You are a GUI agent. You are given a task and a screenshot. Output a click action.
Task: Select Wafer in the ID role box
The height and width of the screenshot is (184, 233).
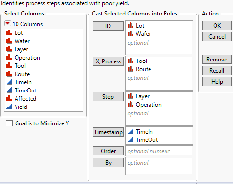159,34
